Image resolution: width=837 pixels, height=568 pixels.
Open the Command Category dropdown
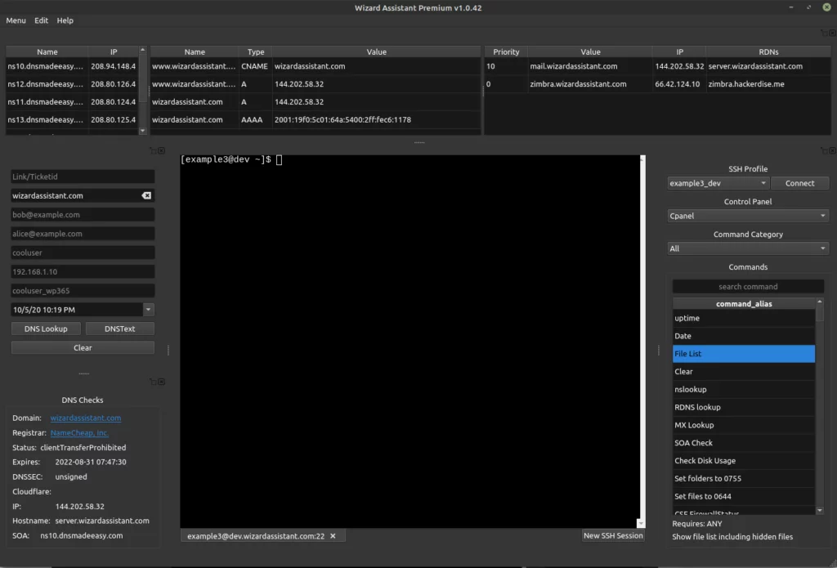pos(748,248)
